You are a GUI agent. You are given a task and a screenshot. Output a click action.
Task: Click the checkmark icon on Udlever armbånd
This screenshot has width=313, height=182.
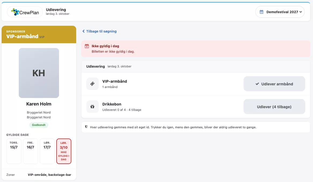coord(257,84)
